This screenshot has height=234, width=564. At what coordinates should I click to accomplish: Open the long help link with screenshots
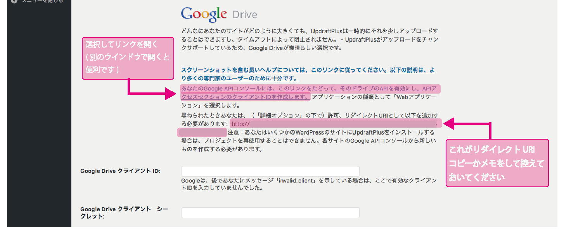(308, 74)
